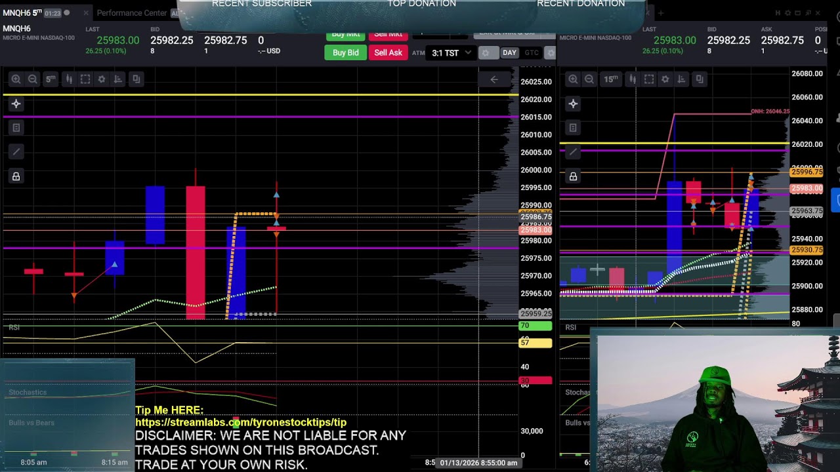Zoom in on the 15m chart

[x=573, y=79]
